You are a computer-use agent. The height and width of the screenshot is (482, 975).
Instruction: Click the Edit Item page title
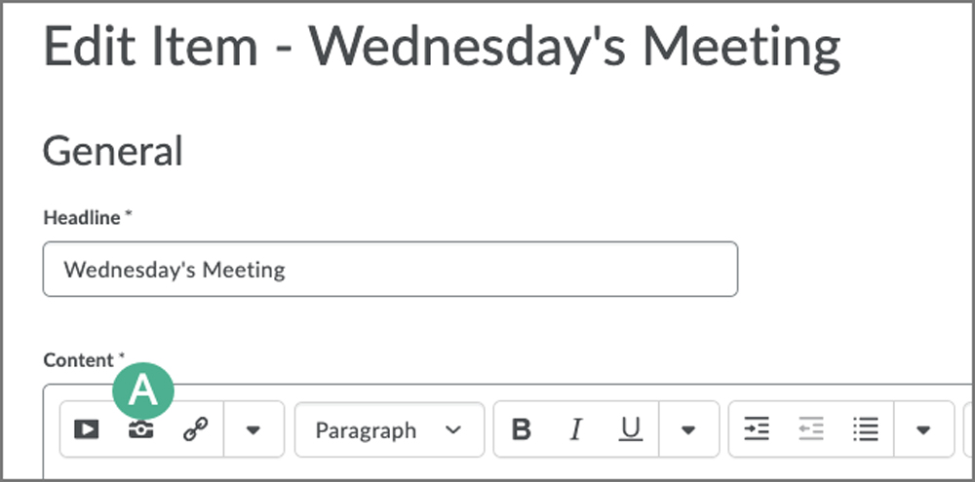(x=442, y=47)
